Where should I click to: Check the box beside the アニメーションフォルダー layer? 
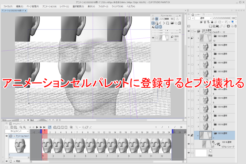coord(192,31)
